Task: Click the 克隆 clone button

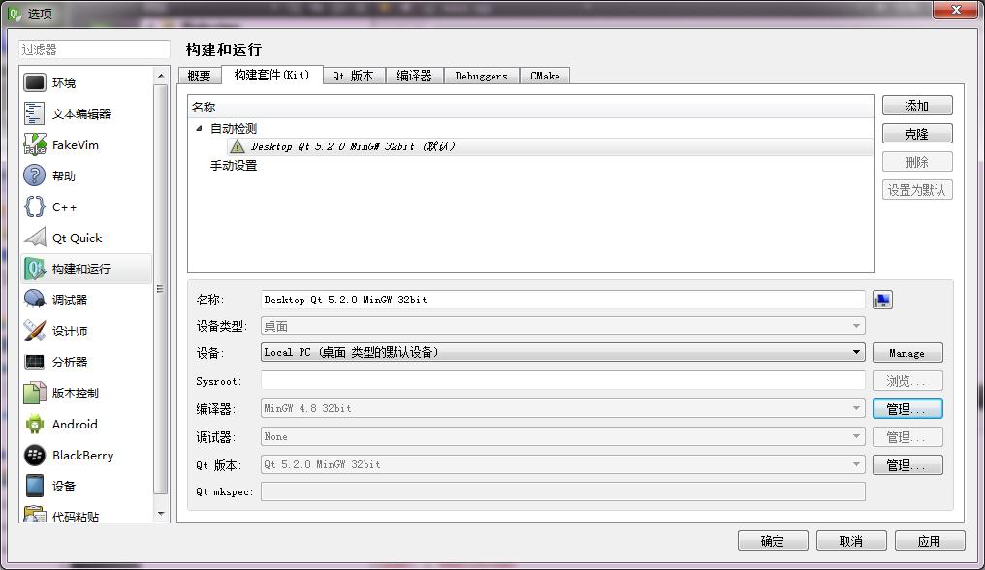Action: pos(916,134)
